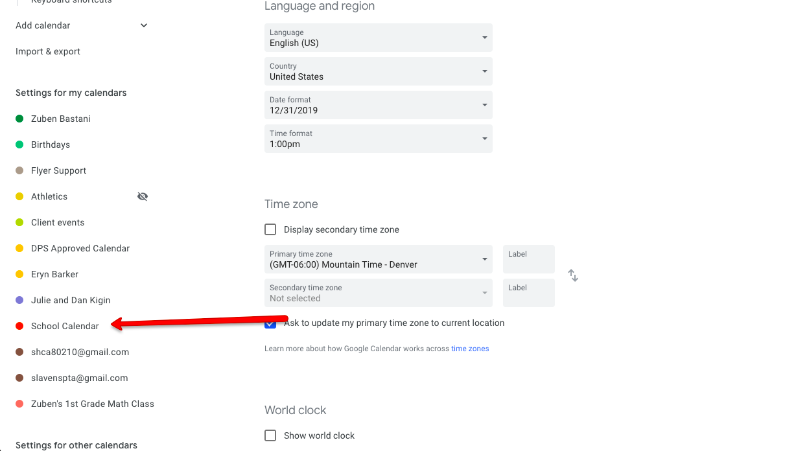Click the Birthdays calendar color dot

19,145
